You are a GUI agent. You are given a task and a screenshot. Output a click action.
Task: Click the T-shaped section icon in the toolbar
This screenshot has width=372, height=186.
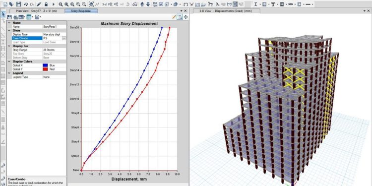click(x=273, y=4)
